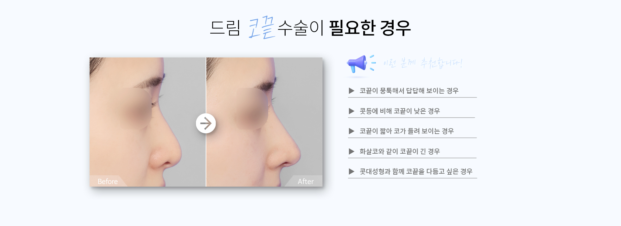The height and width of the screenshot is (226, 621).
Task: Click the bold 필요한 경우 heading text
Action: [x=370, y=28]
